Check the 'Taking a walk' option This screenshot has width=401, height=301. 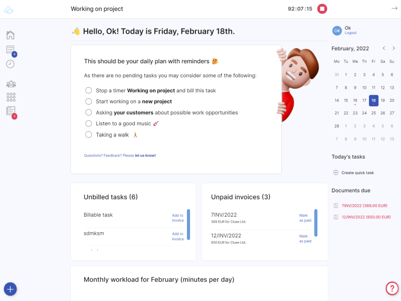point(89,134)
